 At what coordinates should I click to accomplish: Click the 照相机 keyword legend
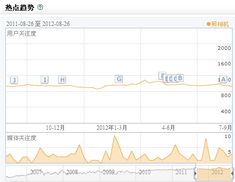[218, 24]
